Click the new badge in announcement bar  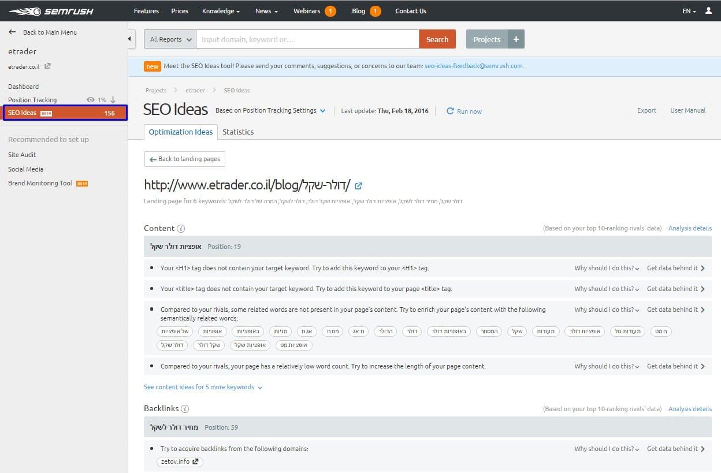coord(153,66)
